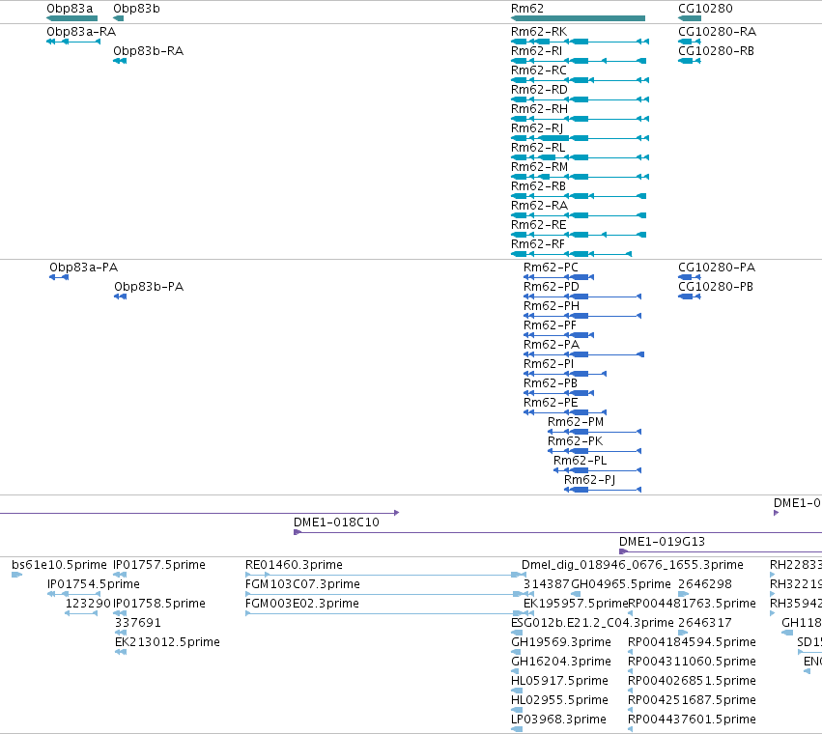Select protein Rm62-PA

click(x=584, y=355)
